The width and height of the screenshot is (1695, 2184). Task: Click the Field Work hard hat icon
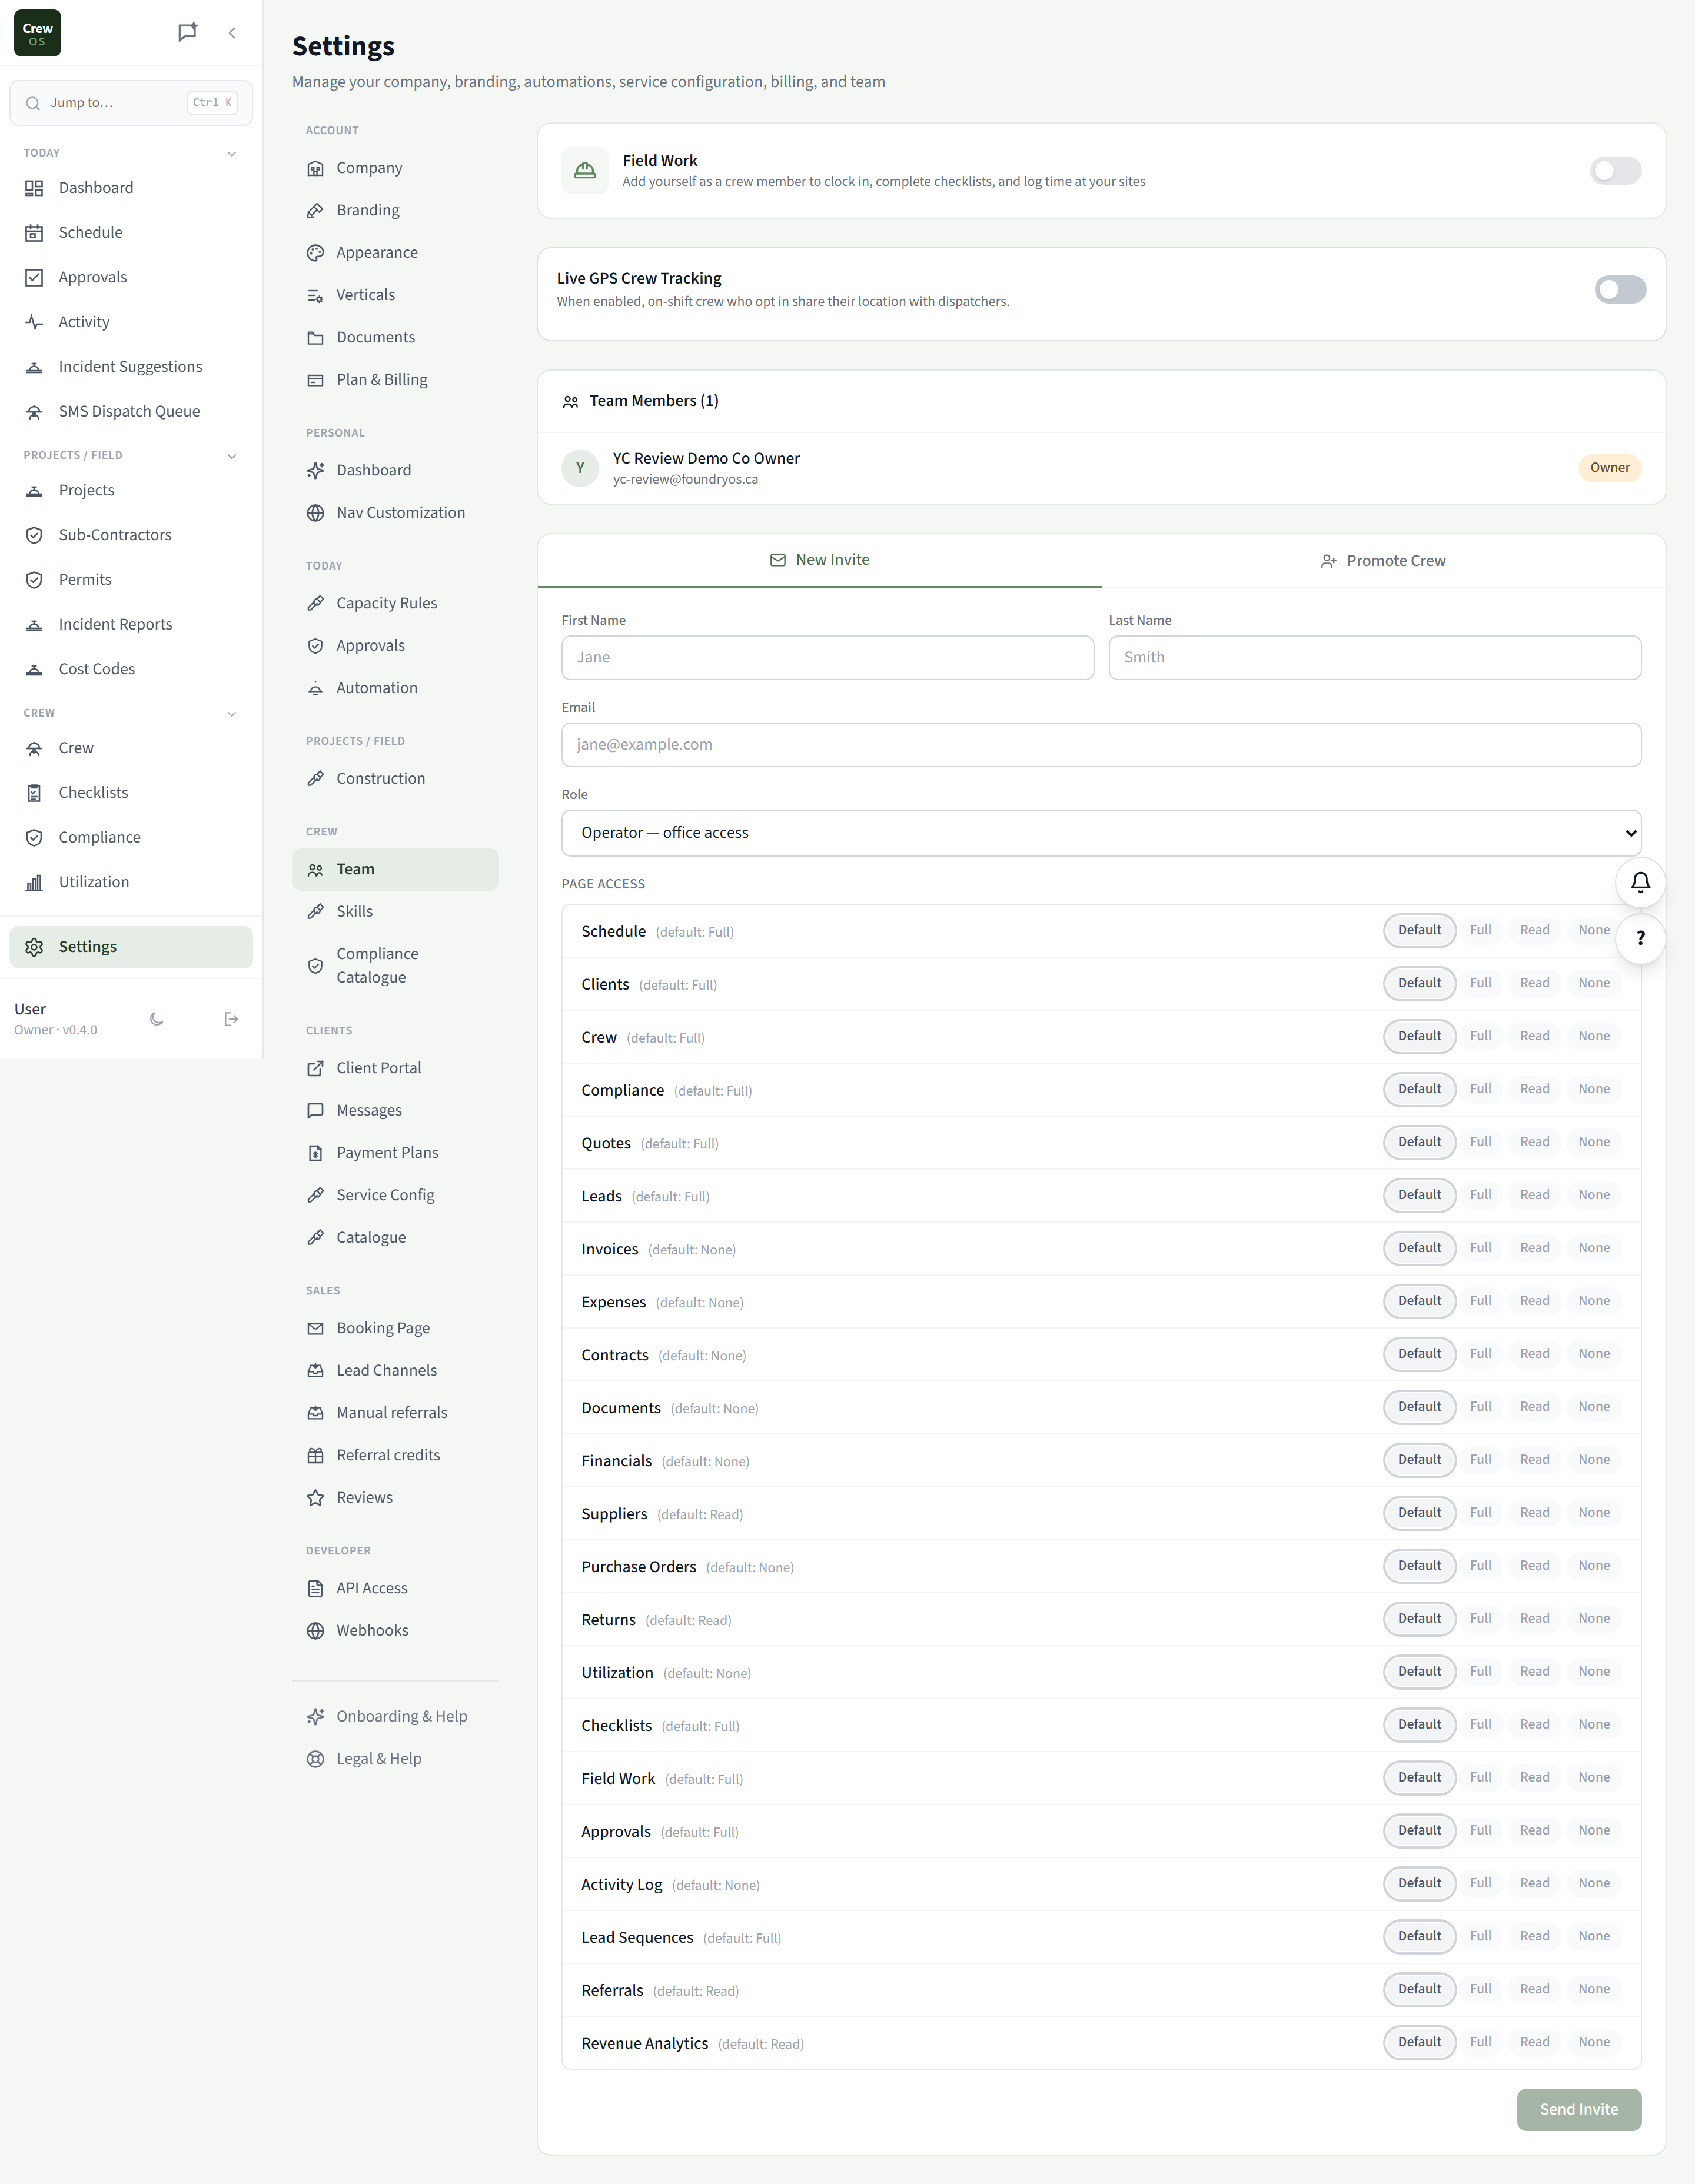(584, 171)
